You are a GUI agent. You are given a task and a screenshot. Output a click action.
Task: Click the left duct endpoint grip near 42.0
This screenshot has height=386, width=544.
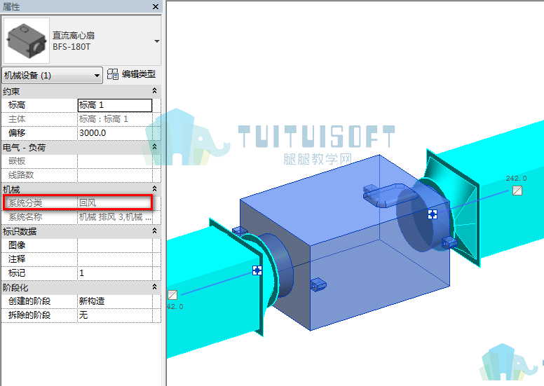click(x=172, y=295)
